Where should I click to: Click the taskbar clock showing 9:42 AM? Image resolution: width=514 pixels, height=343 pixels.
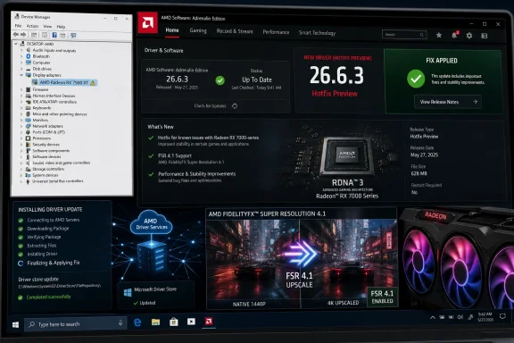[x=485, y=317]
